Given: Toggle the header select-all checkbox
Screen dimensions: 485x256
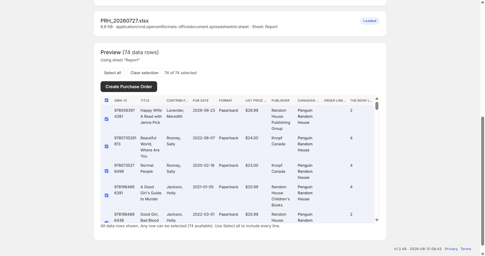Looking at the screenshot, I should click(106, 100).
